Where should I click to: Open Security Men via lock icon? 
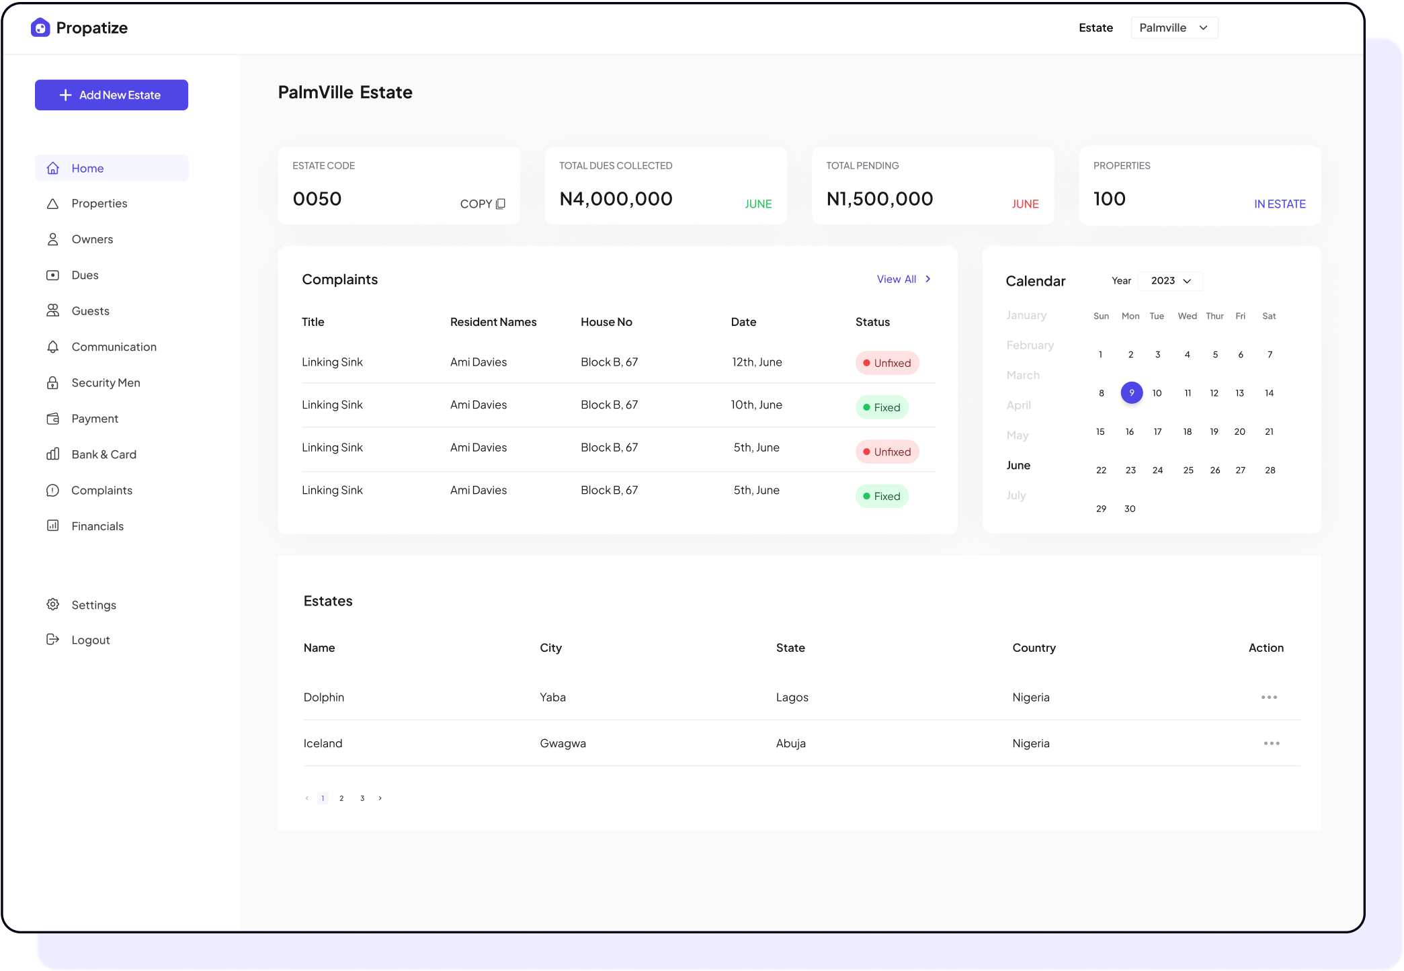click(52, 383)
